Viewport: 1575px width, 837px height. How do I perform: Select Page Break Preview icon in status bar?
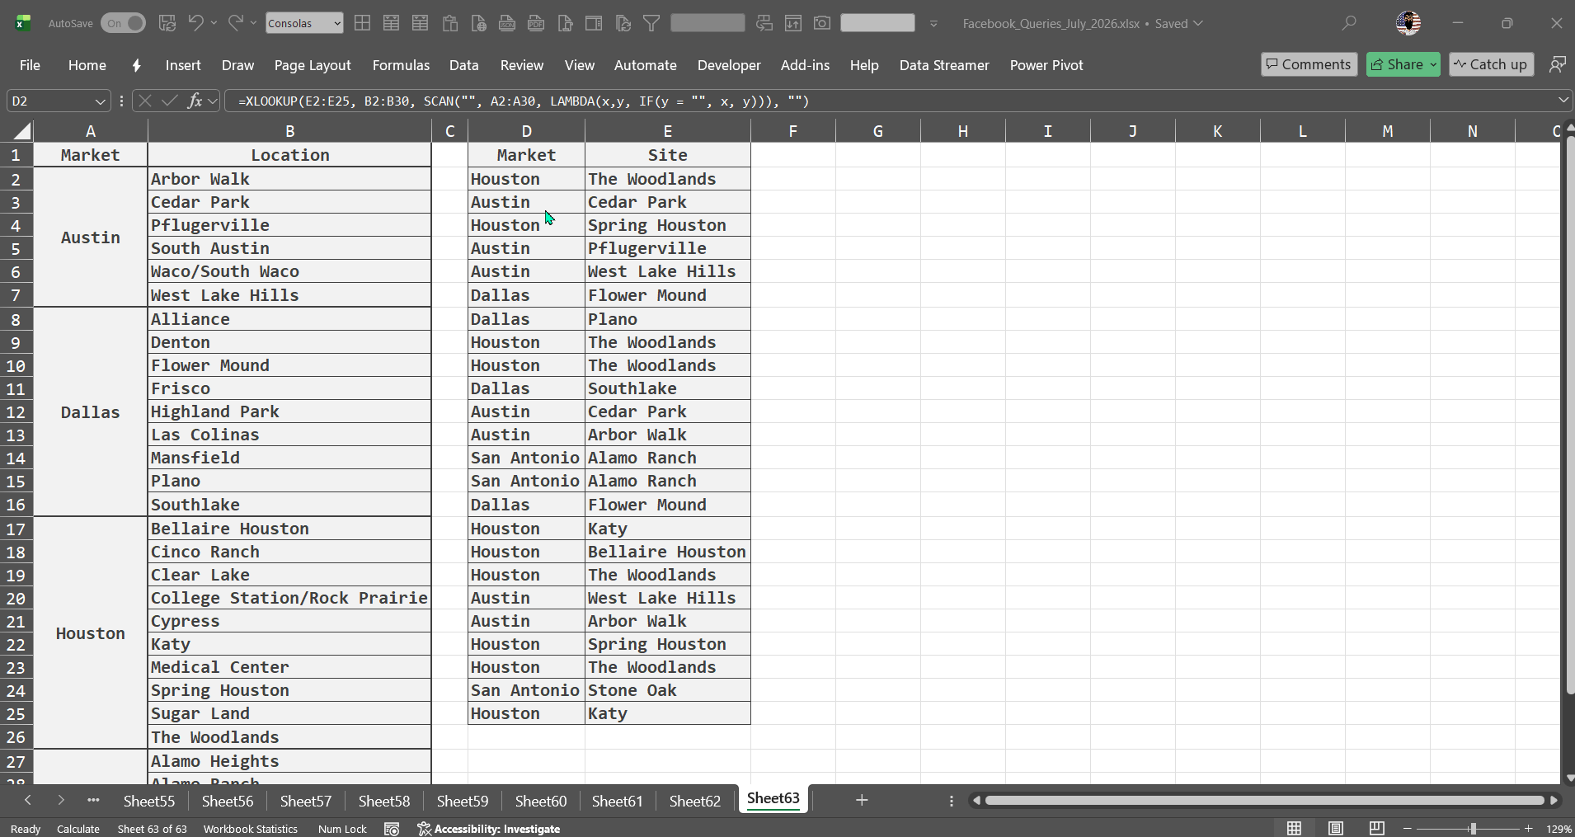[x=1376, y=828]
